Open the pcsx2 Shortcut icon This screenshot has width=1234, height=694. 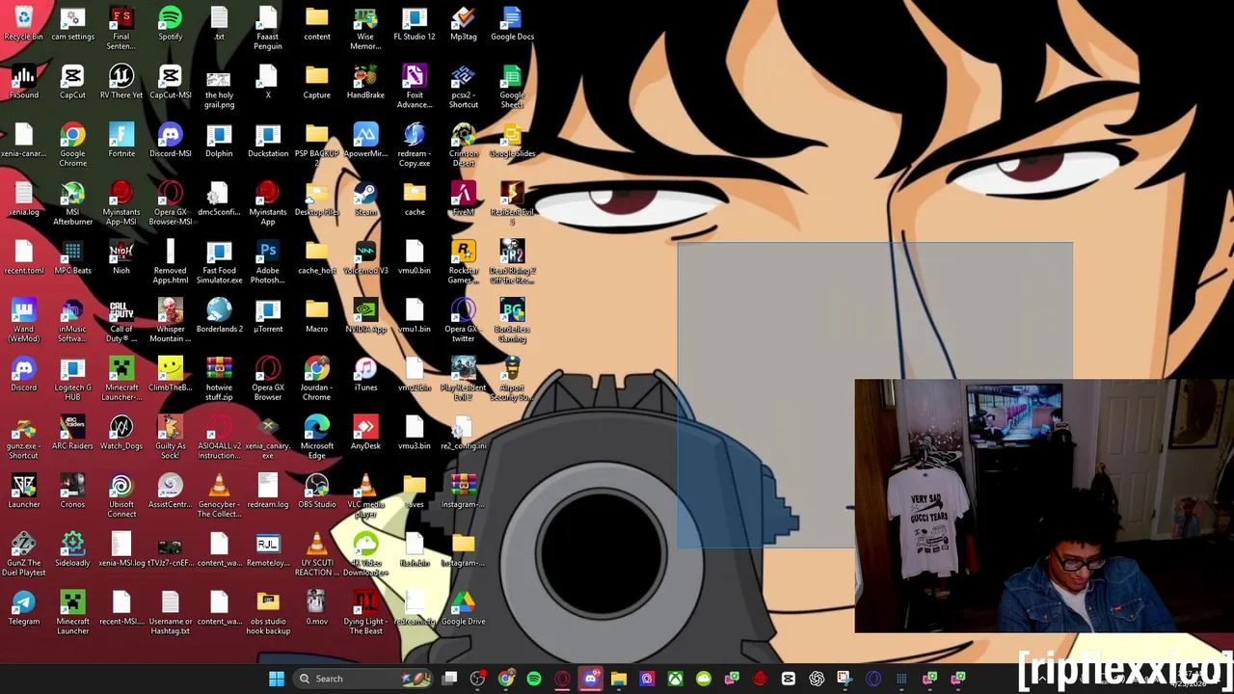tap(463, 87)
